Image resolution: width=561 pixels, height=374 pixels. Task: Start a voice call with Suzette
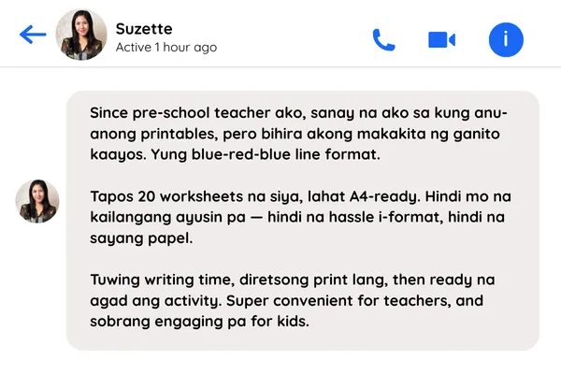point(383,39)
